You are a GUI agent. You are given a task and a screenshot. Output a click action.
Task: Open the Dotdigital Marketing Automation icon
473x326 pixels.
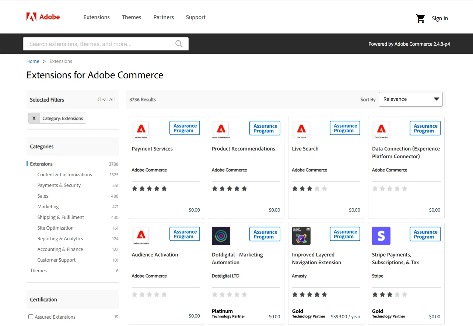pyautogui.click(x=221, y=236)
